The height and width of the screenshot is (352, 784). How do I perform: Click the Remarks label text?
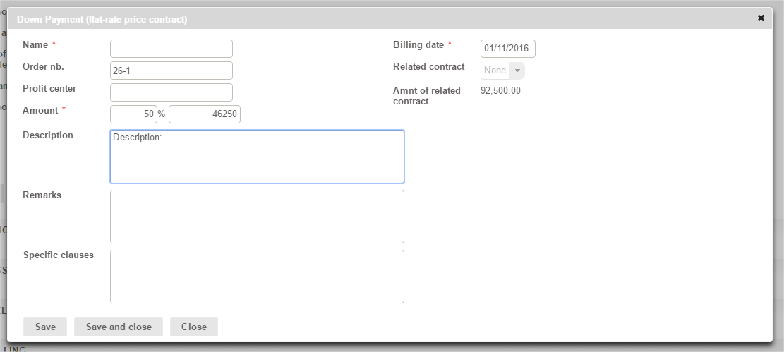pos(42,195)
